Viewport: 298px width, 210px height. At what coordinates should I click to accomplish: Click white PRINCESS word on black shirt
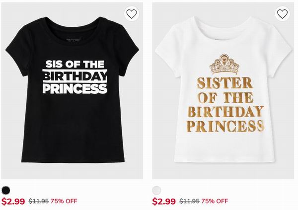pyautogui.click(x=75, y=88)
